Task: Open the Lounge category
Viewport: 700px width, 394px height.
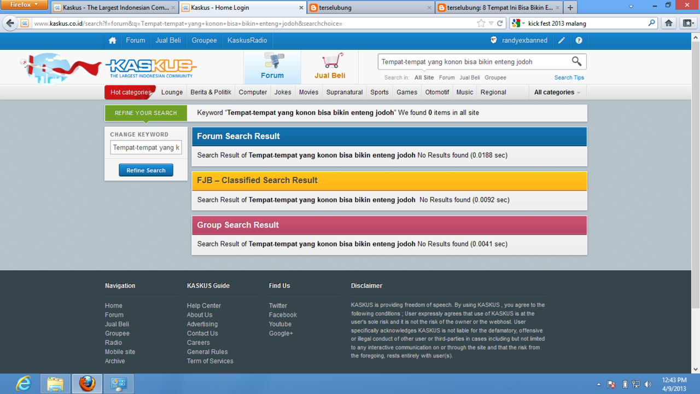Action: 172,92
